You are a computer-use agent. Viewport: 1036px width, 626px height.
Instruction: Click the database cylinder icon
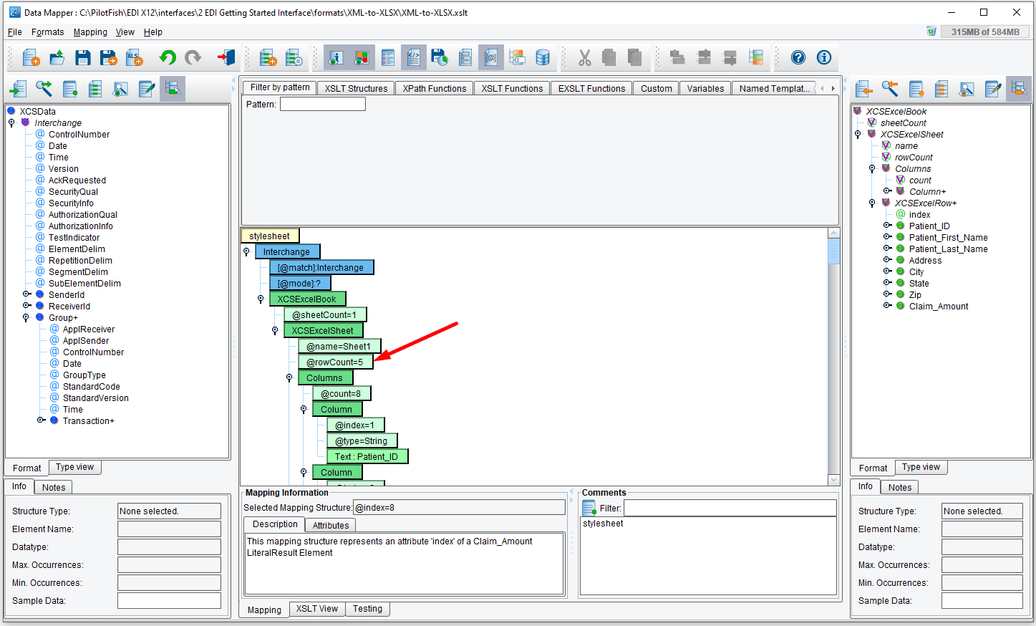point(543,58)
